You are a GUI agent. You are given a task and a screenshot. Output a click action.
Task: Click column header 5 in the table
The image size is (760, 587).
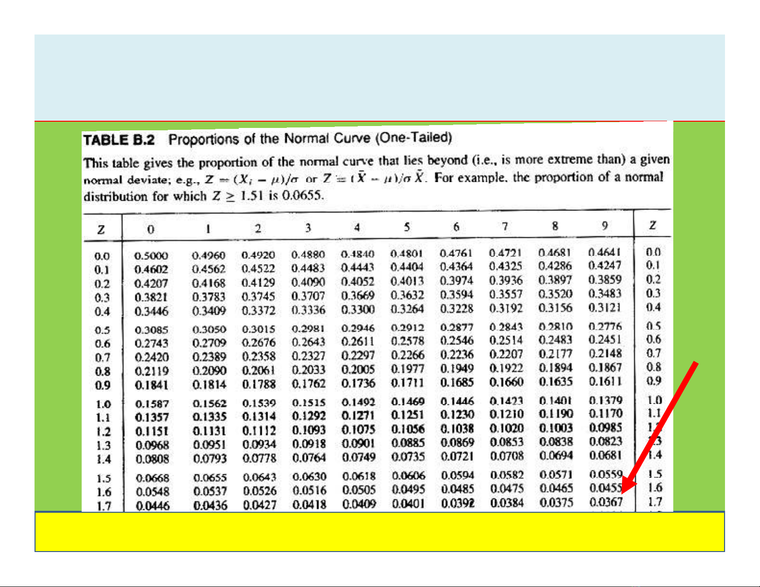(407, 227)
